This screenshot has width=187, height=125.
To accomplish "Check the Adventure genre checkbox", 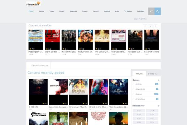I will 133,89.
